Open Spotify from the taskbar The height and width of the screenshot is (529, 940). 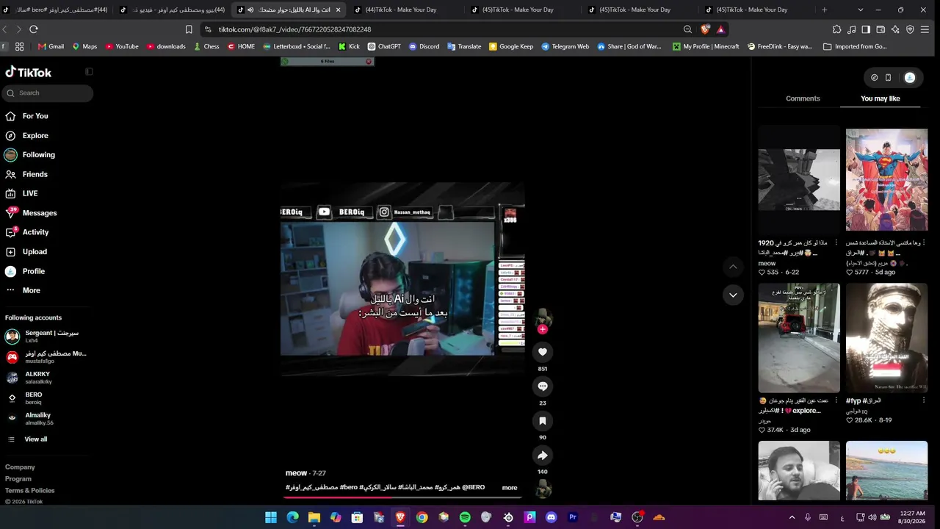point(465,517)
